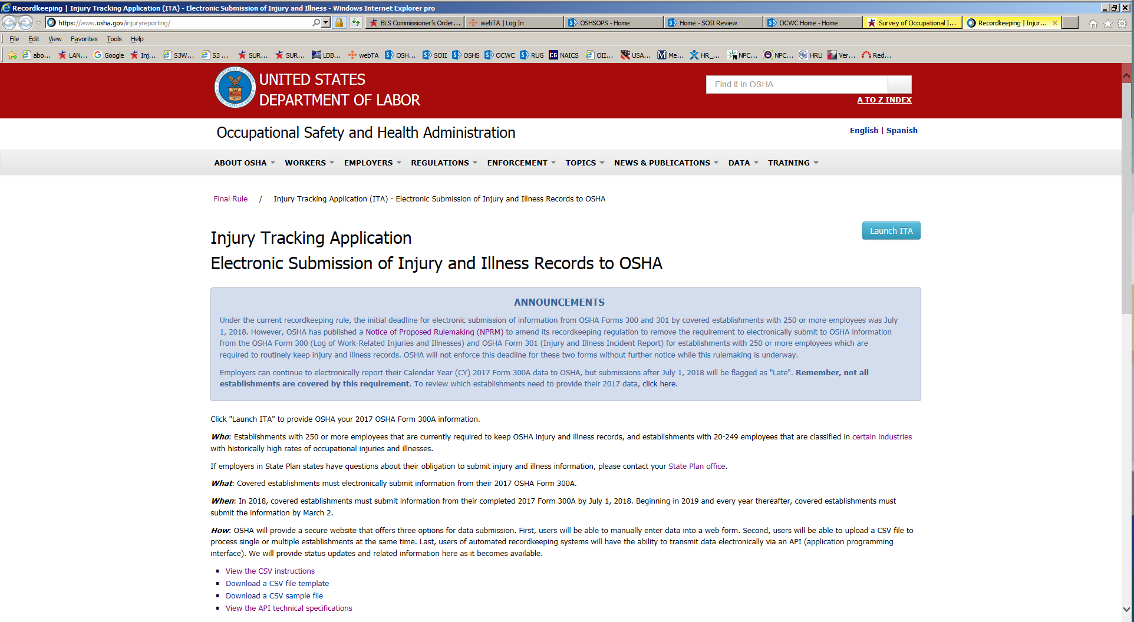This screenshot has height=622, width=1134.
Task: Open the HRU bookmark
Action: point(810,55)
